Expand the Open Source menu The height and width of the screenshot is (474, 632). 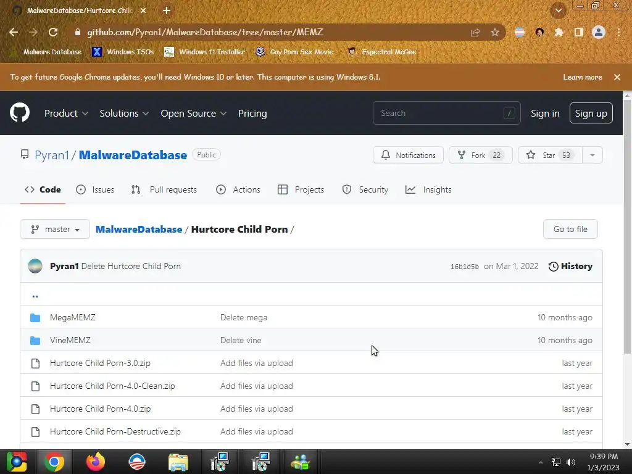click(193, 114)
